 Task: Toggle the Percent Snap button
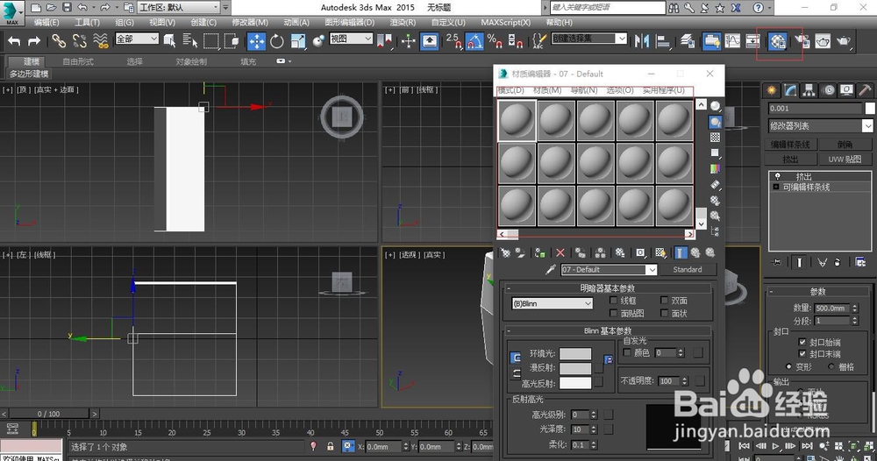tap(495, 41)
